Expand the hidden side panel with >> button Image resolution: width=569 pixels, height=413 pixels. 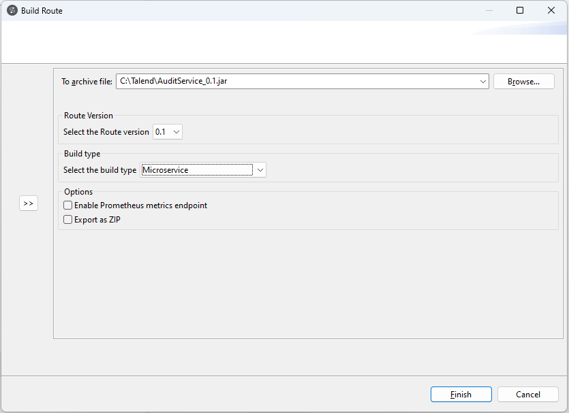point(29,203)
